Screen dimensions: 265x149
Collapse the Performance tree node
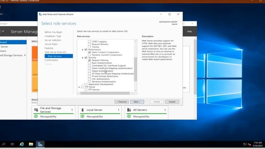(x=83, y=50)
